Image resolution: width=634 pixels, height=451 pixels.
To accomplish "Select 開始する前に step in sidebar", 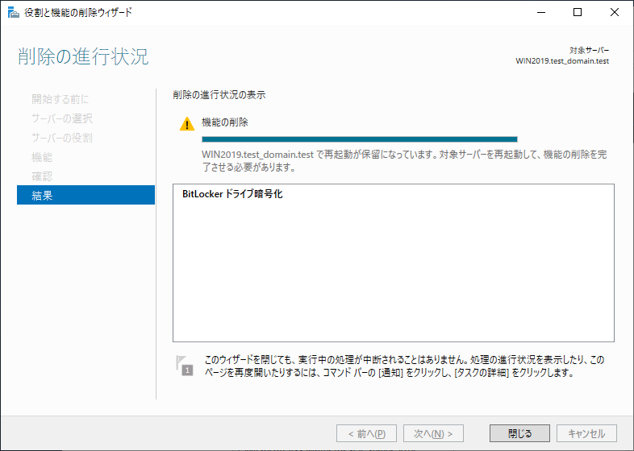I will pyautogui.click(x=60, y=99).
